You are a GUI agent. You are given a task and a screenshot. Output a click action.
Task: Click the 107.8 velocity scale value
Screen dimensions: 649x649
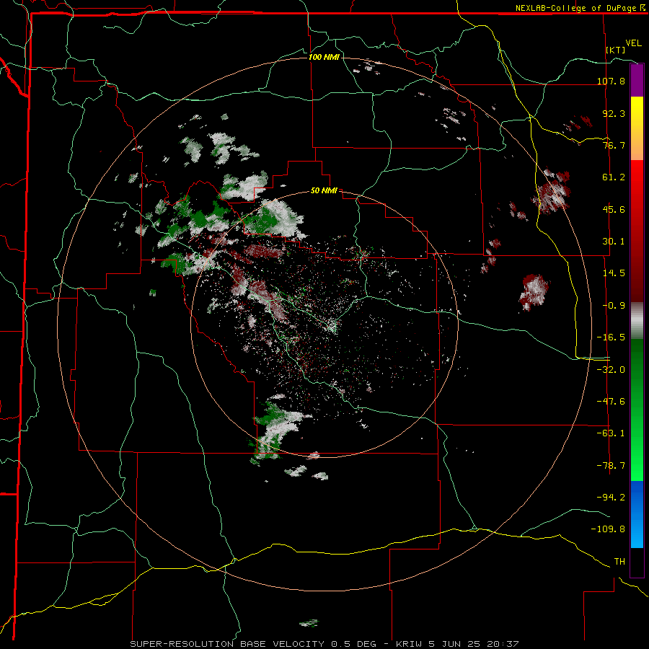coord(611,81)
